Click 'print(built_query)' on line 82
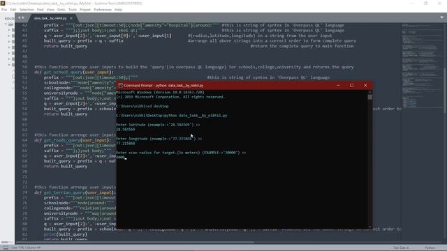 pos(66,234)
